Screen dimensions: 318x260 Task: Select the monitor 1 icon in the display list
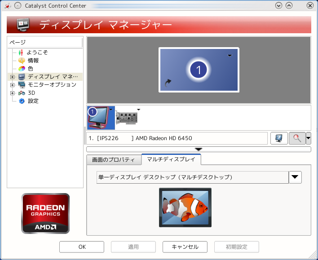[100, 118]
